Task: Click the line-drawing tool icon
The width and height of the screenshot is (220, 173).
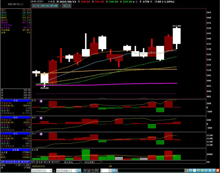Action: point(206,171)
